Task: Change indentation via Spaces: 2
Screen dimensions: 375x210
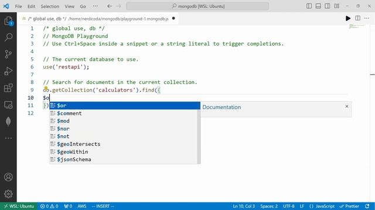Action: pos(269,206)
